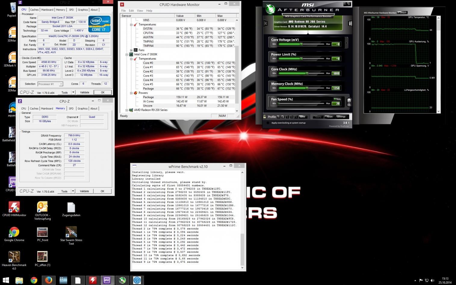Open the Papierkorb recycle bin icon
The width and height of the screenshot is (456, 285).
(x=12, y=10)
